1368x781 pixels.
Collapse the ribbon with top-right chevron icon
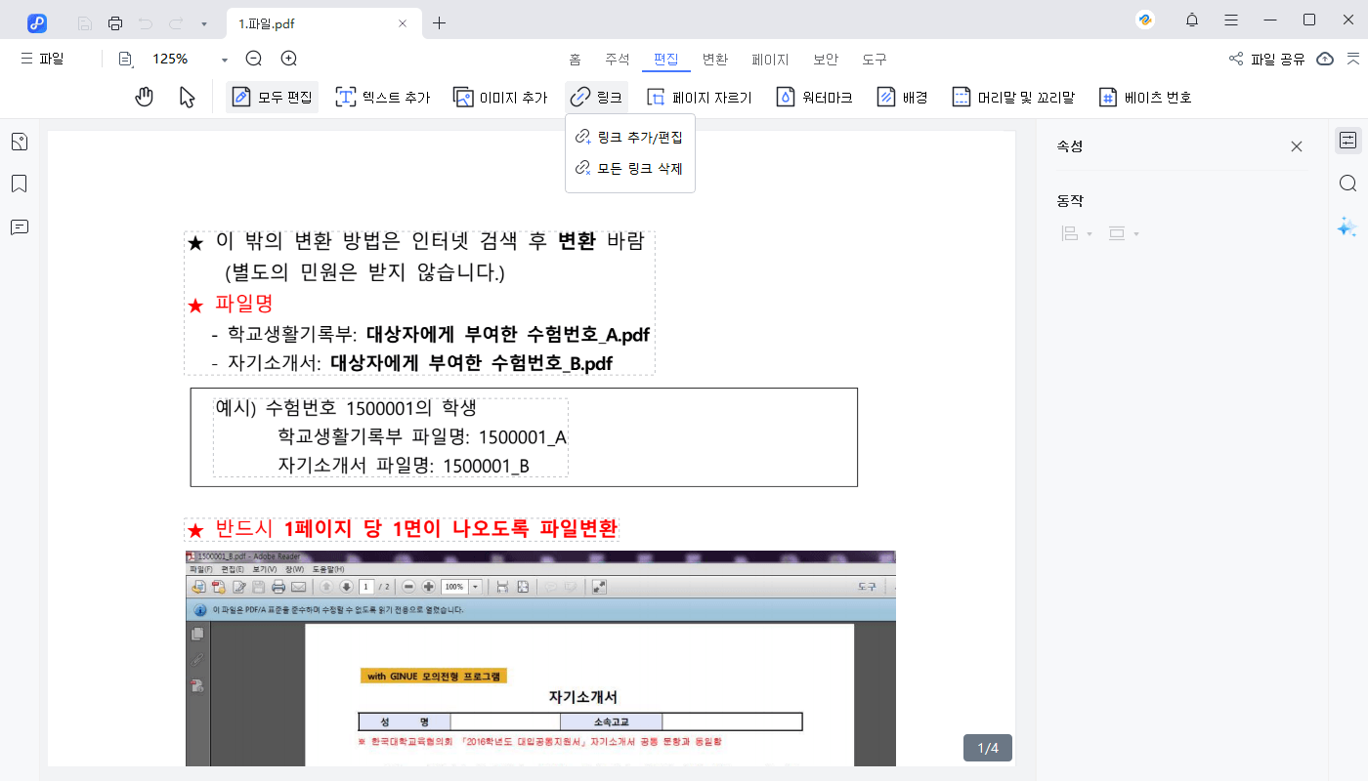coord(1352,59)
